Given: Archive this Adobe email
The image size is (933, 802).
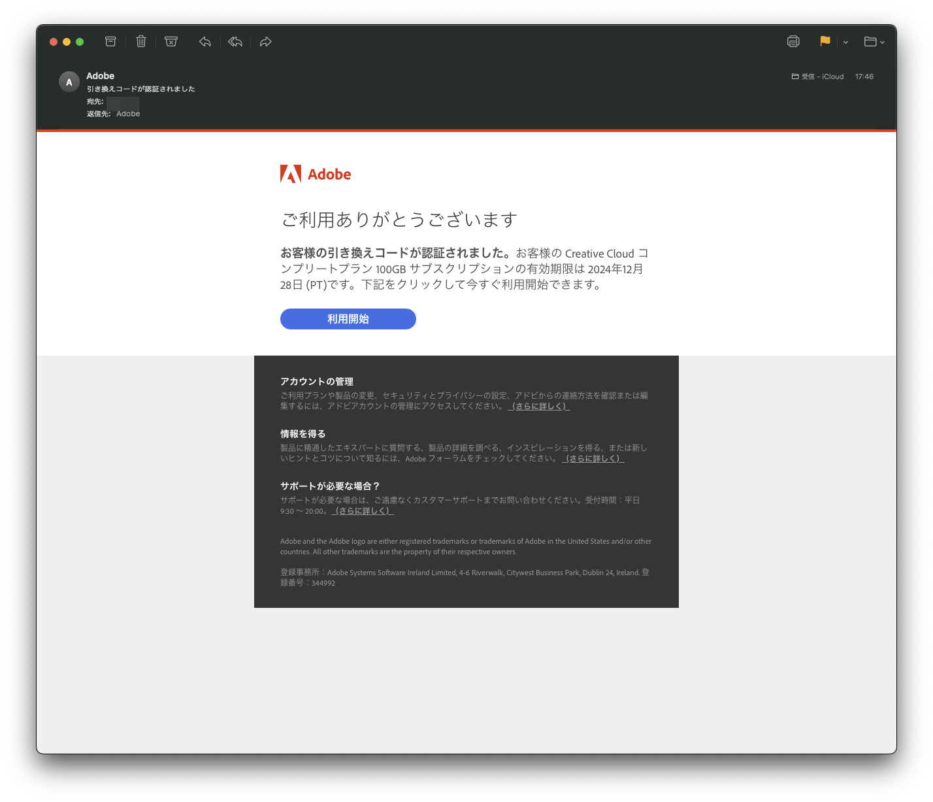Looking at the screenshot, I should [x=110, y=42].
